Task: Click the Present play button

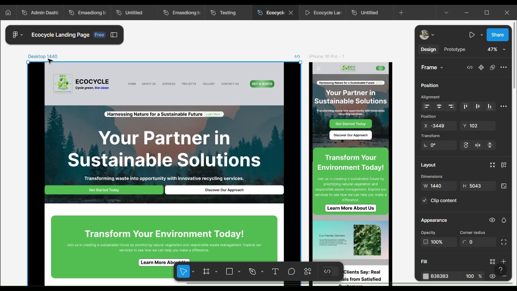Action: (x=472, y=35)
